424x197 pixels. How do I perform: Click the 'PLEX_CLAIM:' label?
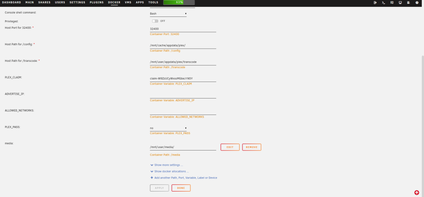pyautogui.click(x=13, y=77)
